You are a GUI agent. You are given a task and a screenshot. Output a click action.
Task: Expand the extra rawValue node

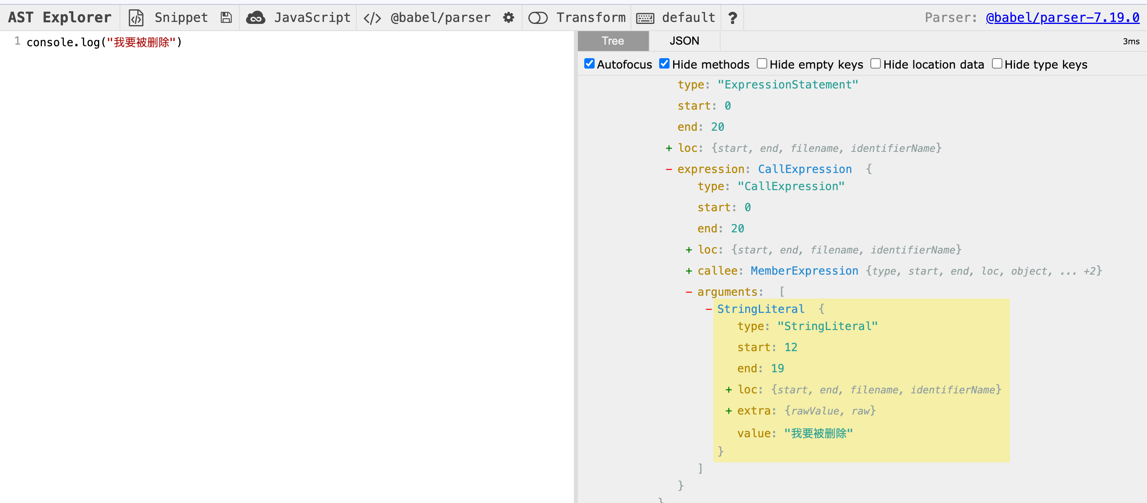pos(729,411)
